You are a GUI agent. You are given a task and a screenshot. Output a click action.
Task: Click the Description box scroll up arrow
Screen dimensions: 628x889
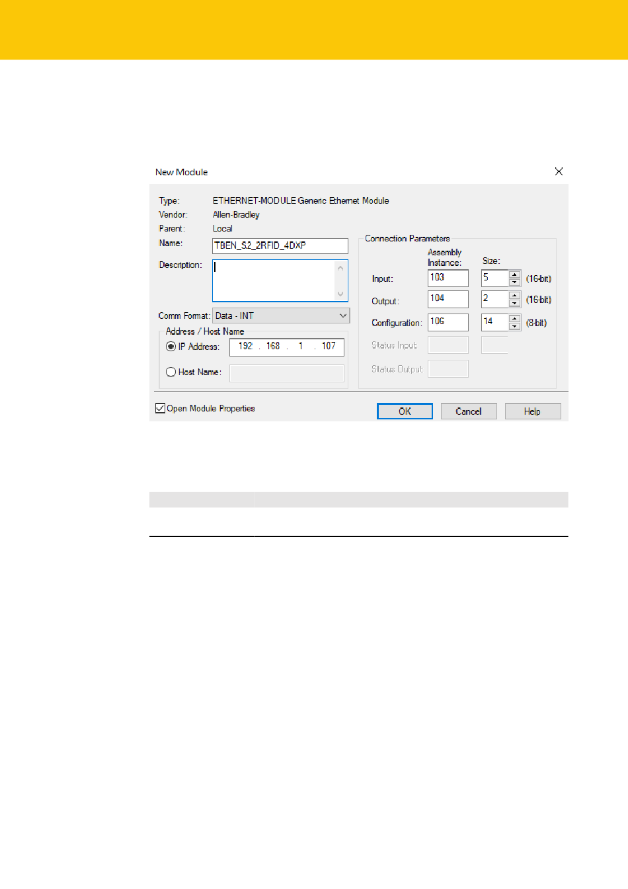pyautogui.click(x=340, y=268)
